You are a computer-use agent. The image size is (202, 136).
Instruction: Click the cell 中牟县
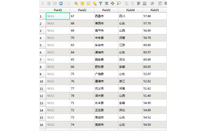[x=106, y=38]
